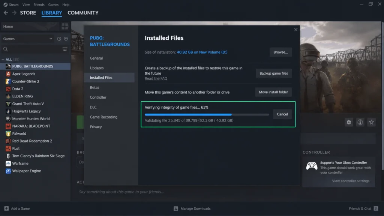This screenshot has height=216, width=384.
Task: Click the Browse... button
Action: (x=280, y=52)
